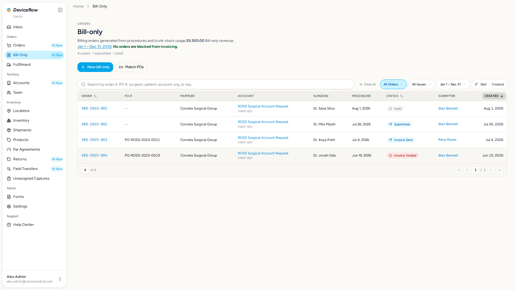Open order VBO-2025-001
The height and width of the screenshot is (290, 516).
click(x=94, y=108)
